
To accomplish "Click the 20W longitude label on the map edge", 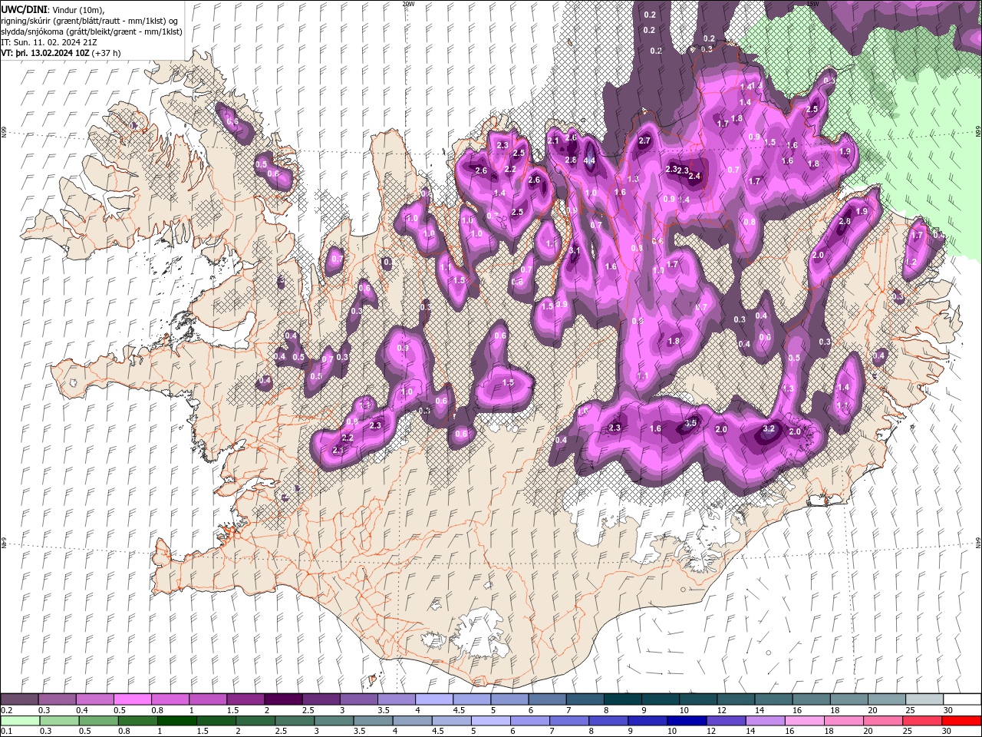I will click(408, 4).
